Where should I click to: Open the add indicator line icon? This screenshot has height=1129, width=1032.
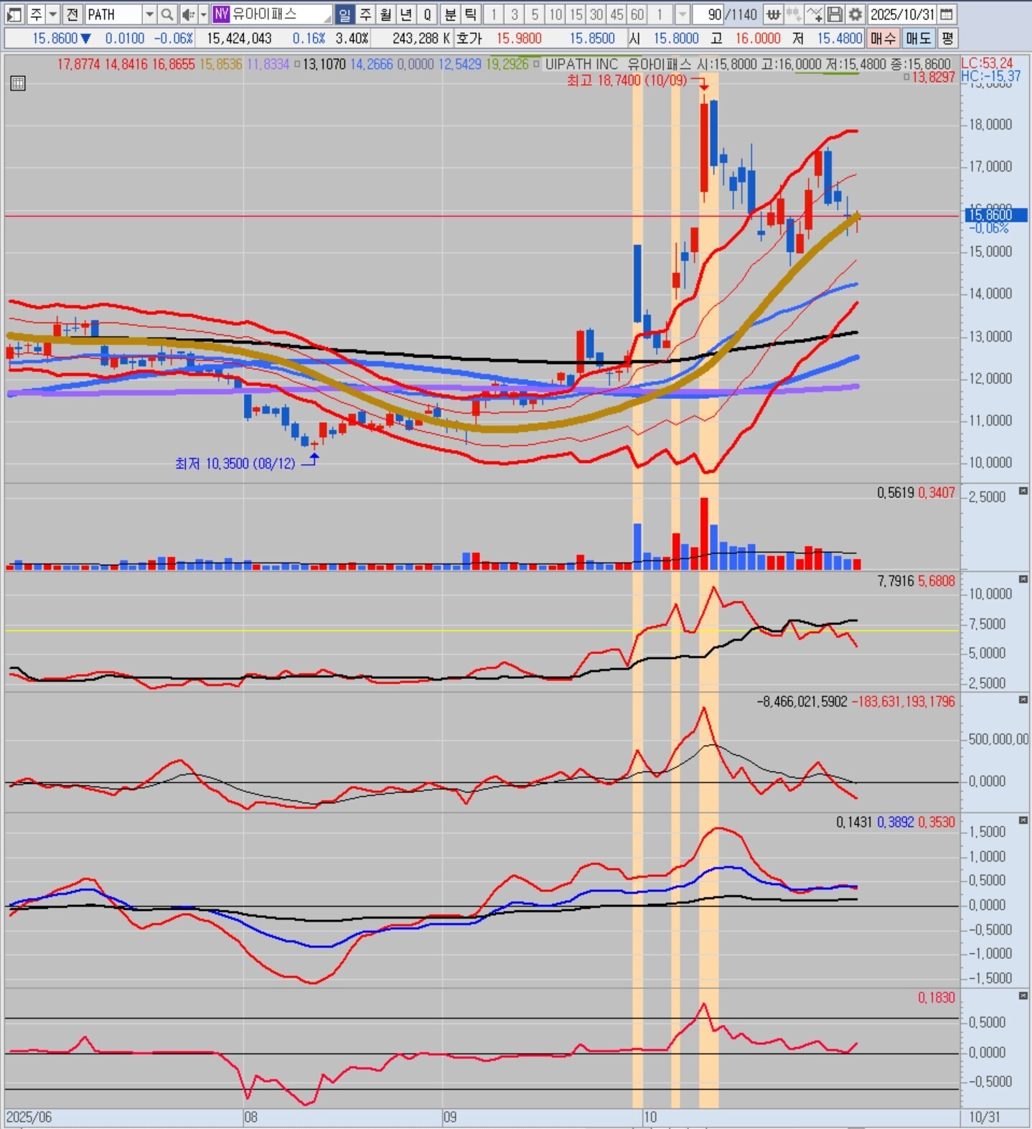tap(814, 14)
